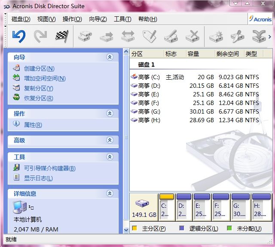Click the 可引导媒介构建器(B) link
The width and height of the screenshot is (275, 247).
50,168
